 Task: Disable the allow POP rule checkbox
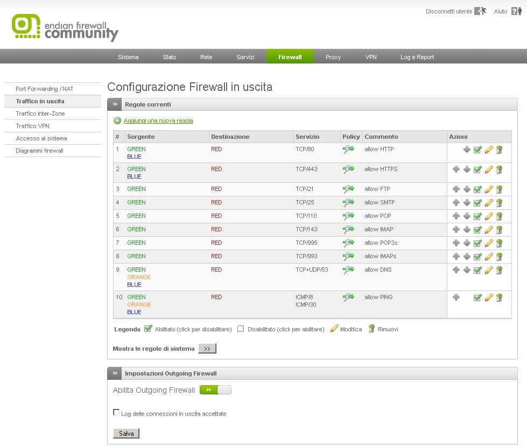[478, 216]
